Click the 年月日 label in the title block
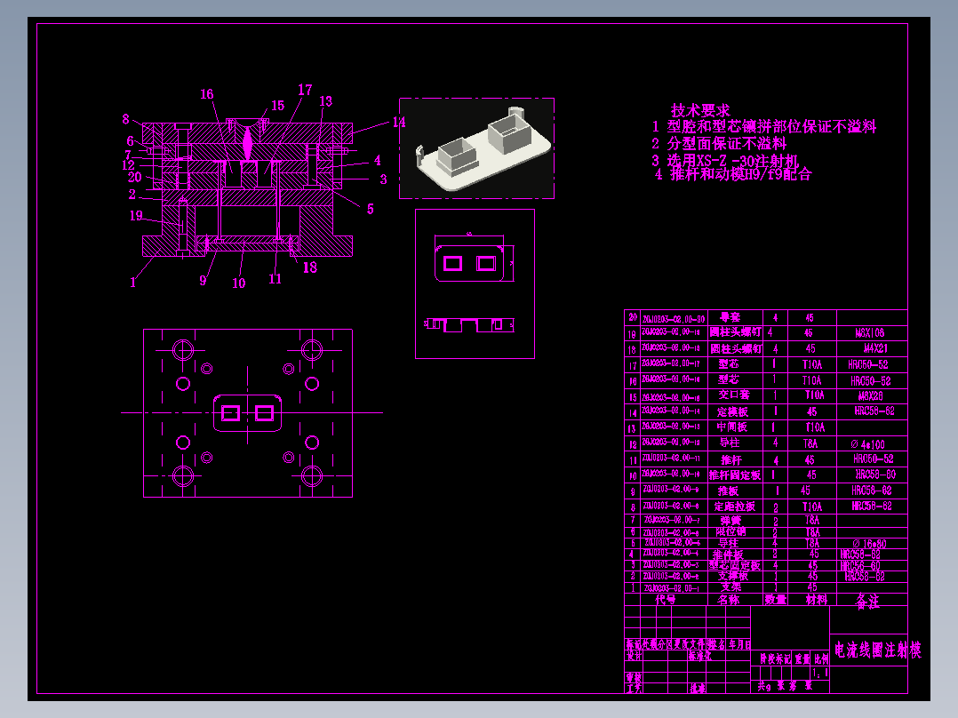Image resolution: width=958 pixels, height=718 pixels. click(739, 644)
